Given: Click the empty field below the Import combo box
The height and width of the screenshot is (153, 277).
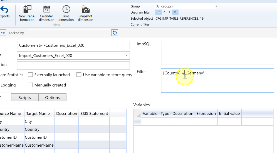Looking at the screenshot, I should point(73,66).
